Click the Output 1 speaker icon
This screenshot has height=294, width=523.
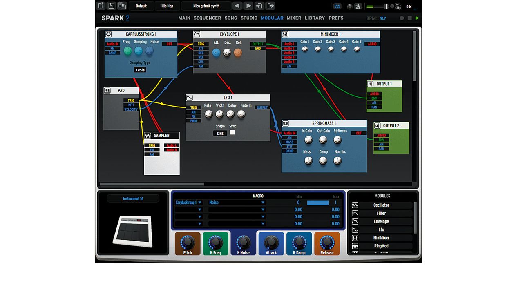[371, 84]
